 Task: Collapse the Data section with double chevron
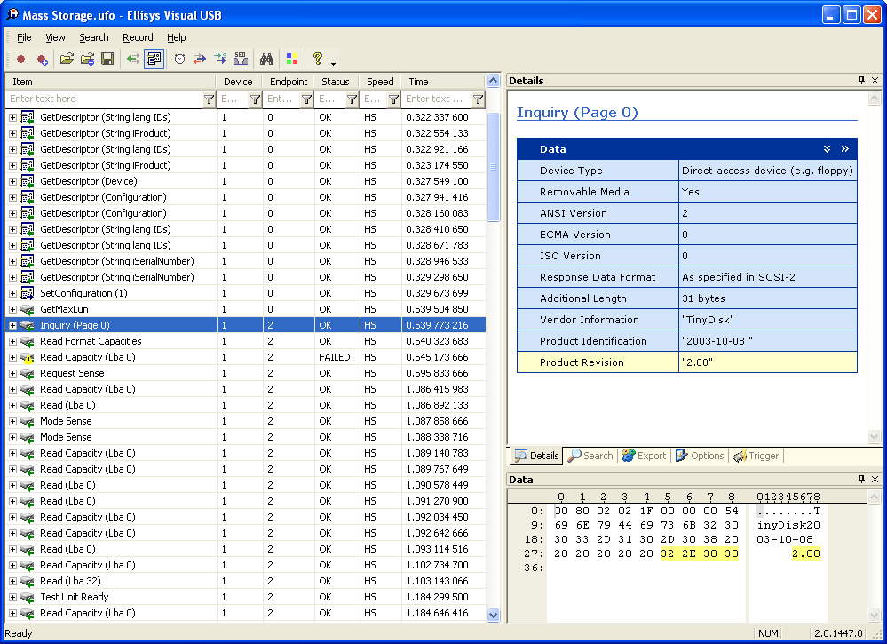tap(827, 149)
